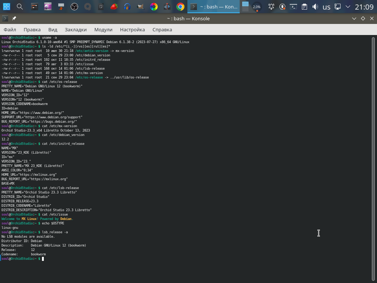Click the magnifier search icon in panel
The height and width of the screenshot is (283, 377).
pyautogui.click(x=20, y=7)
